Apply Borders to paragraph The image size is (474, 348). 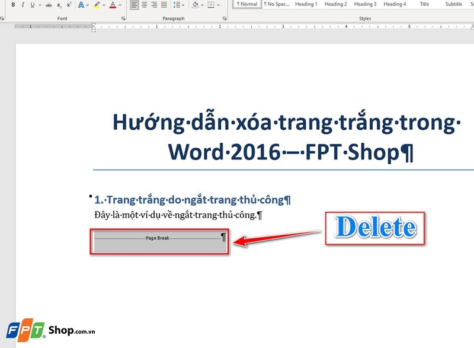211,5
